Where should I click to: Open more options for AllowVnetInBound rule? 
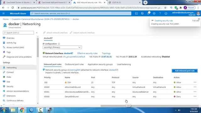click(195, 87)
